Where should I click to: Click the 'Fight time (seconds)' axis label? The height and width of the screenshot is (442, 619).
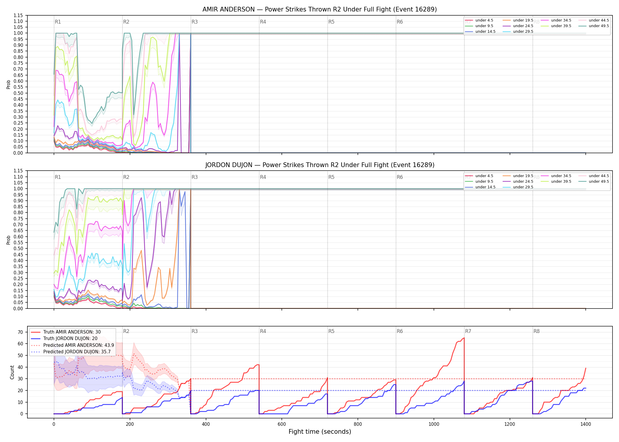320,432
